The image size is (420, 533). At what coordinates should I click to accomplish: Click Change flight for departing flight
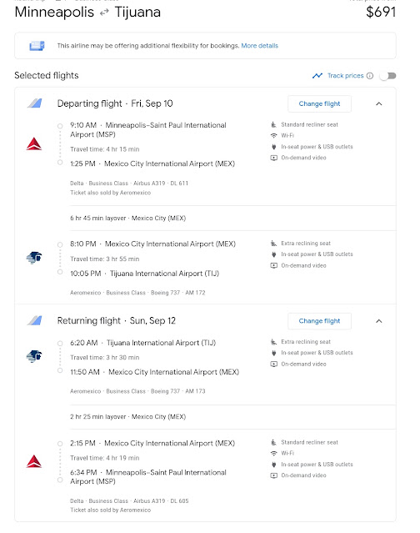[319, 103]
